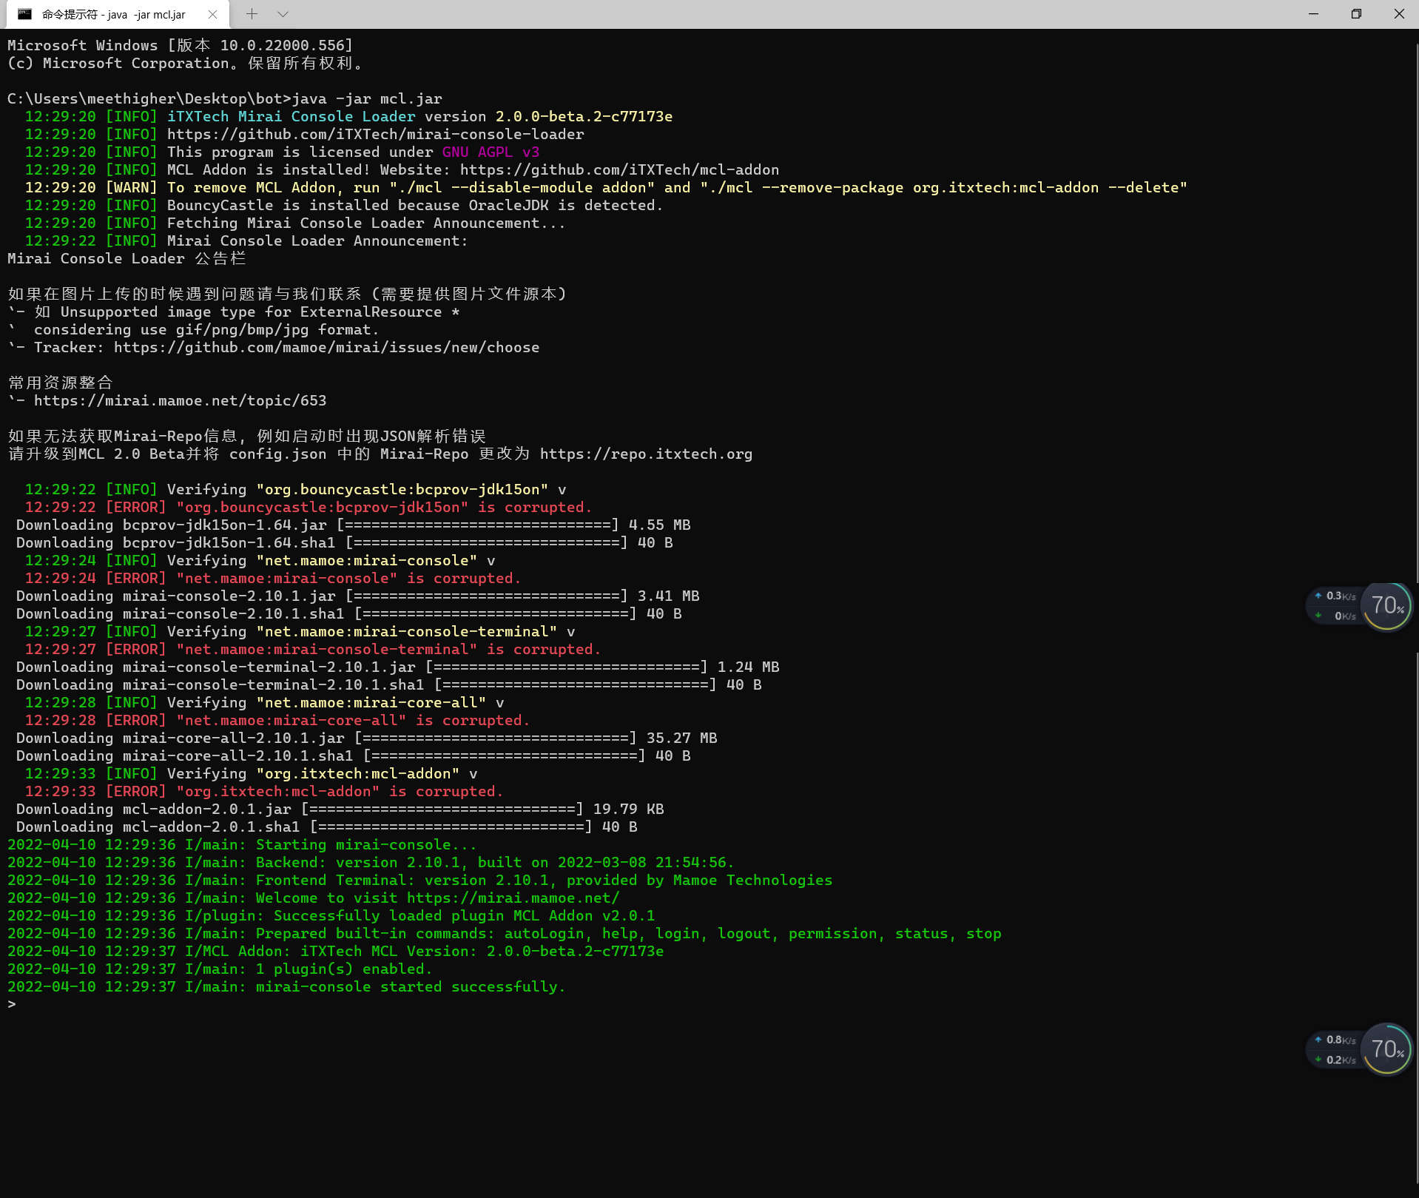
Task: Close the command prompt tab
Action: (x=212, y=14)
